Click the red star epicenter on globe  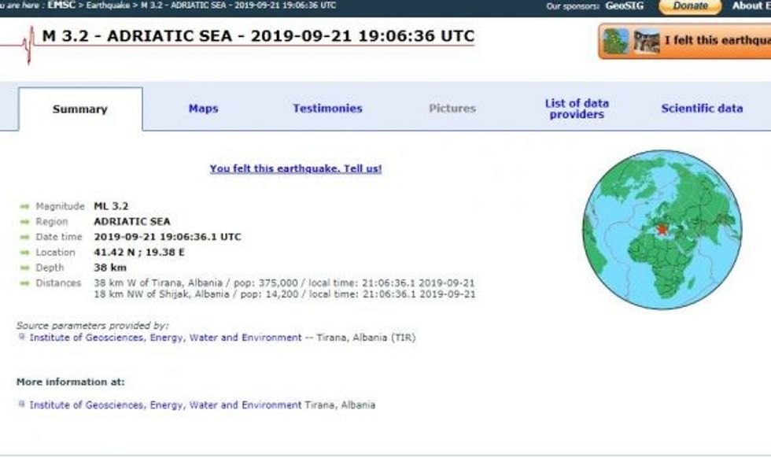click(x=662, y=229)
